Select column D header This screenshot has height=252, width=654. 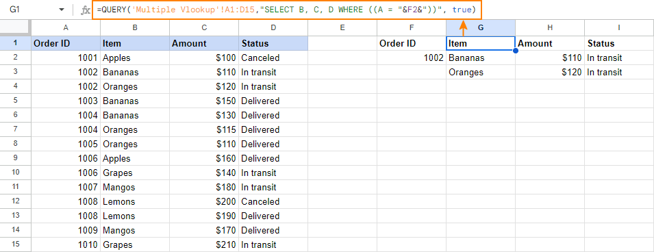pos(273,27)
